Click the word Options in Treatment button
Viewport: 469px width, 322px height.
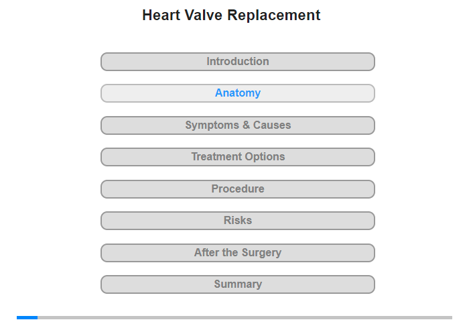[265, 157]
